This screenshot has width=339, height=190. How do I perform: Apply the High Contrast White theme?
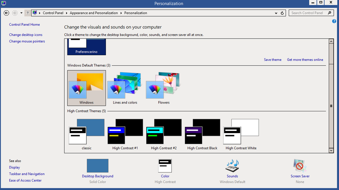click(x=241, y=134)
